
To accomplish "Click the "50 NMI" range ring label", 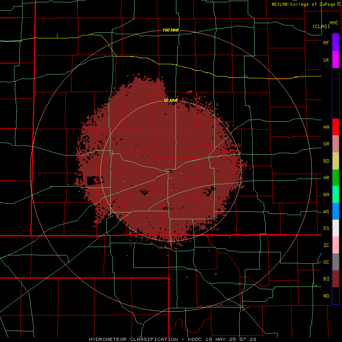I will [x=171, y=100].
